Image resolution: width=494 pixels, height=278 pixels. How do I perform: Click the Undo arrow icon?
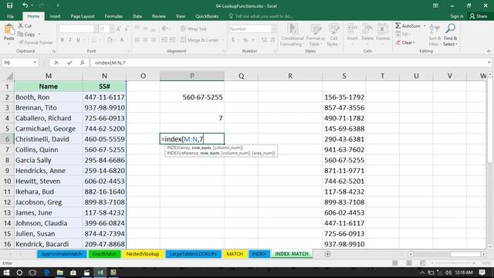tap(25, 5)
